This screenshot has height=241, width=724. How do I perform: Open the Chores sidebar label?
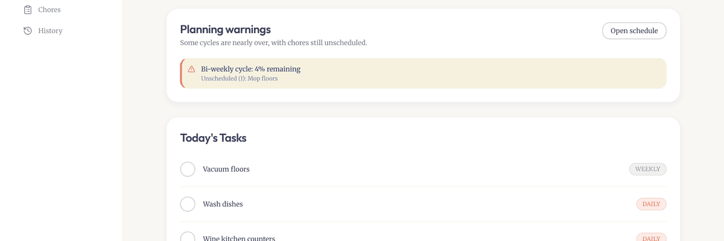(x=49, y=10)
